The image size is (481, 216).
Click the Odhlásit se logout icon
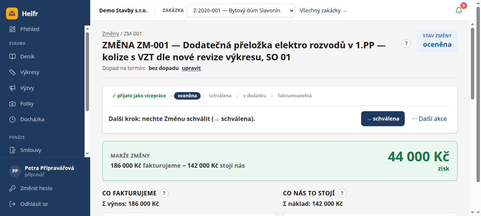12,204
